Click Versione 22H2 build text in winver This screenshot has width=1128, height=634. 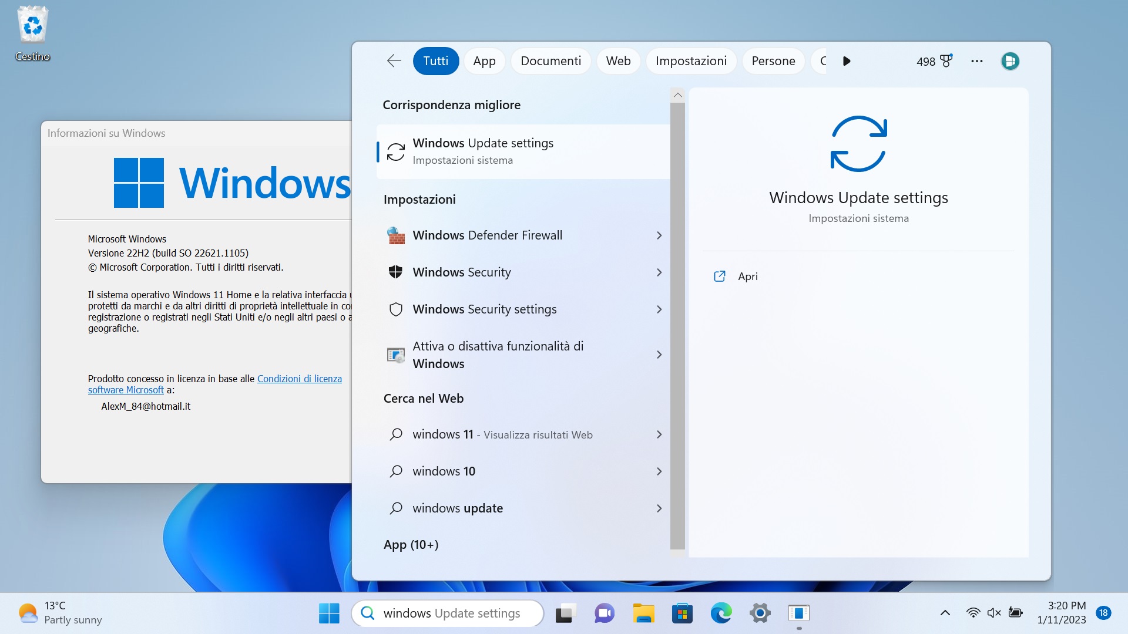(x=168, y=253)
